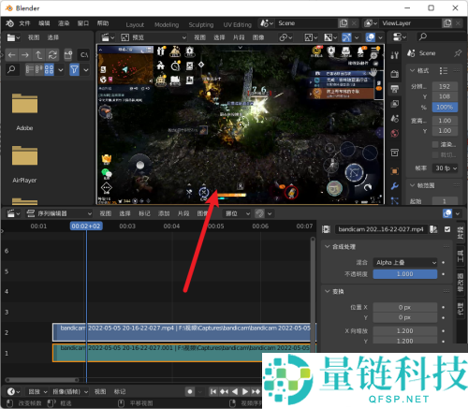Open the overlap mode dropdown
The width and height of the screenshot is (468, 409).
pyautogui.click(x=238, y=213)
